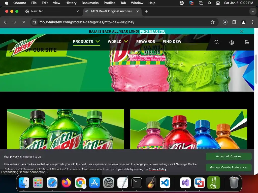Open Control Center in menu bar
Image resolution: width=258 pixels, height=193 pixels.
tap(218, 3)
